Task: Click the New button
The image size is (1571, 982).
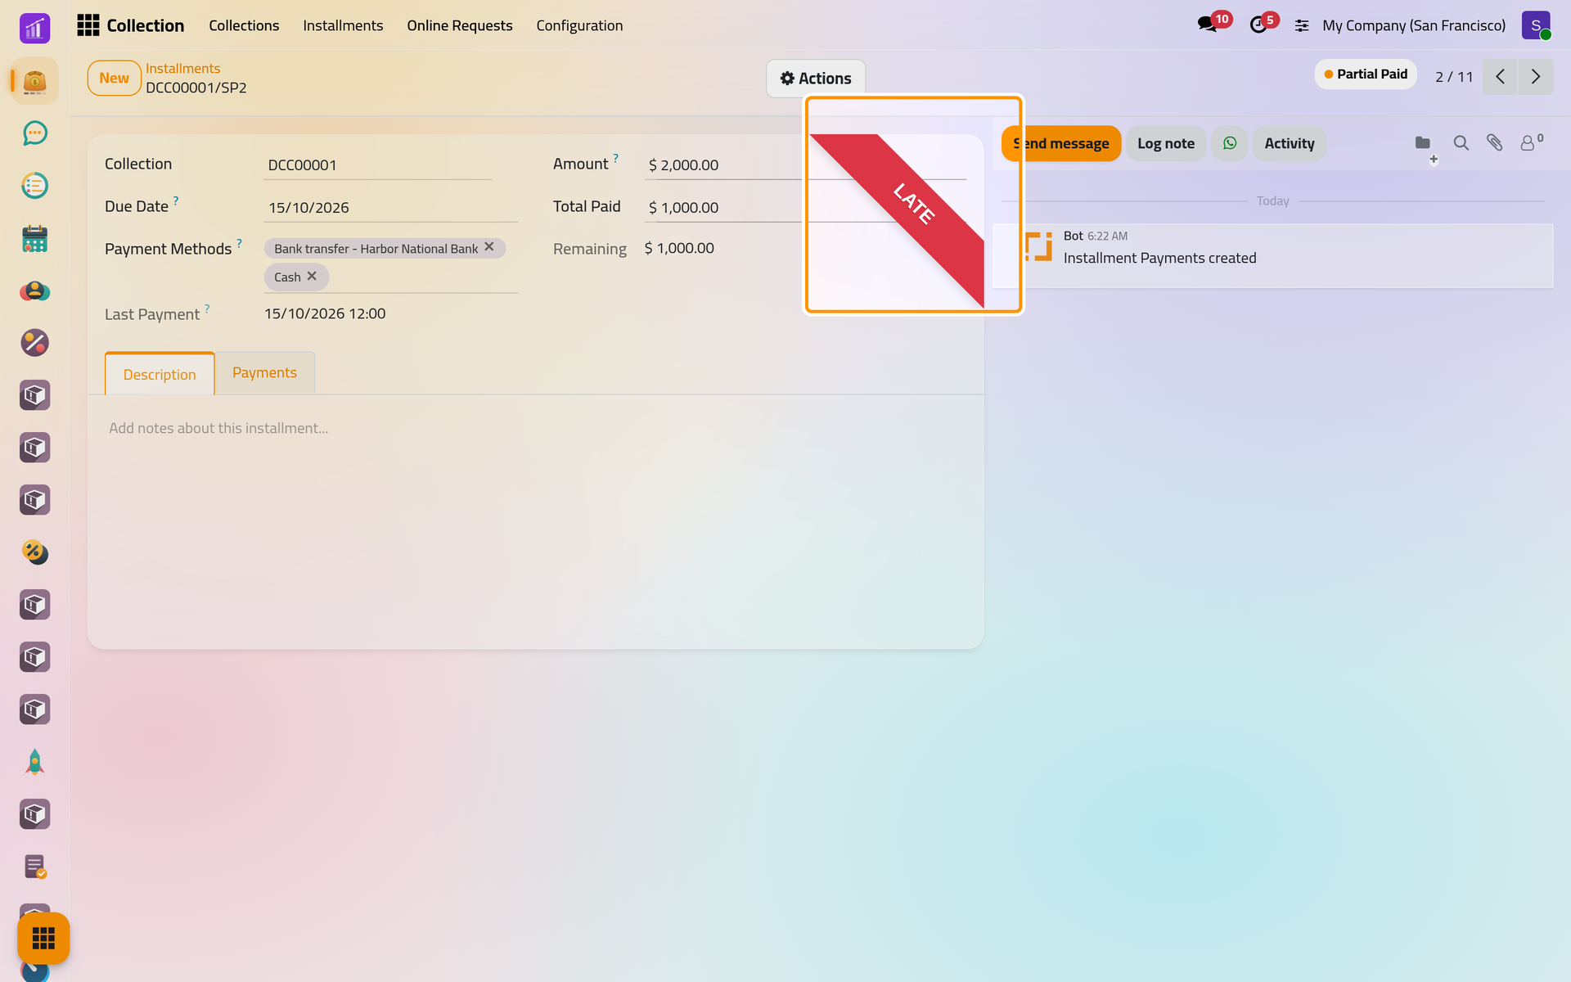Action: [114, 79]
